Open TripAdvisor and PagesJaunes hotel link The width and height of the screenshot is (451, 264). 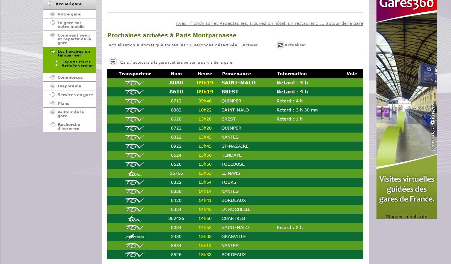pyautogui.click(x=269, y=23)
